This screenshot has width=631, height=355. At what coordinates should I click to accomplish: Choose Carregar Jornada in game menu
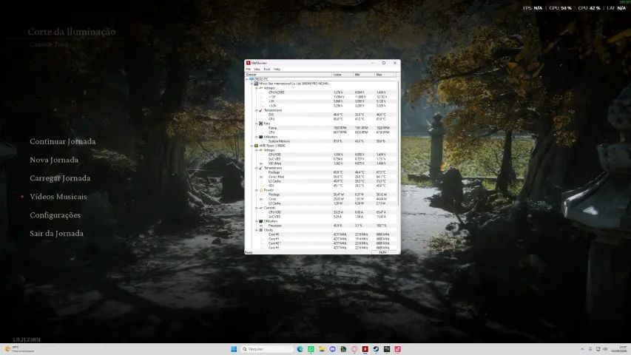60,178
